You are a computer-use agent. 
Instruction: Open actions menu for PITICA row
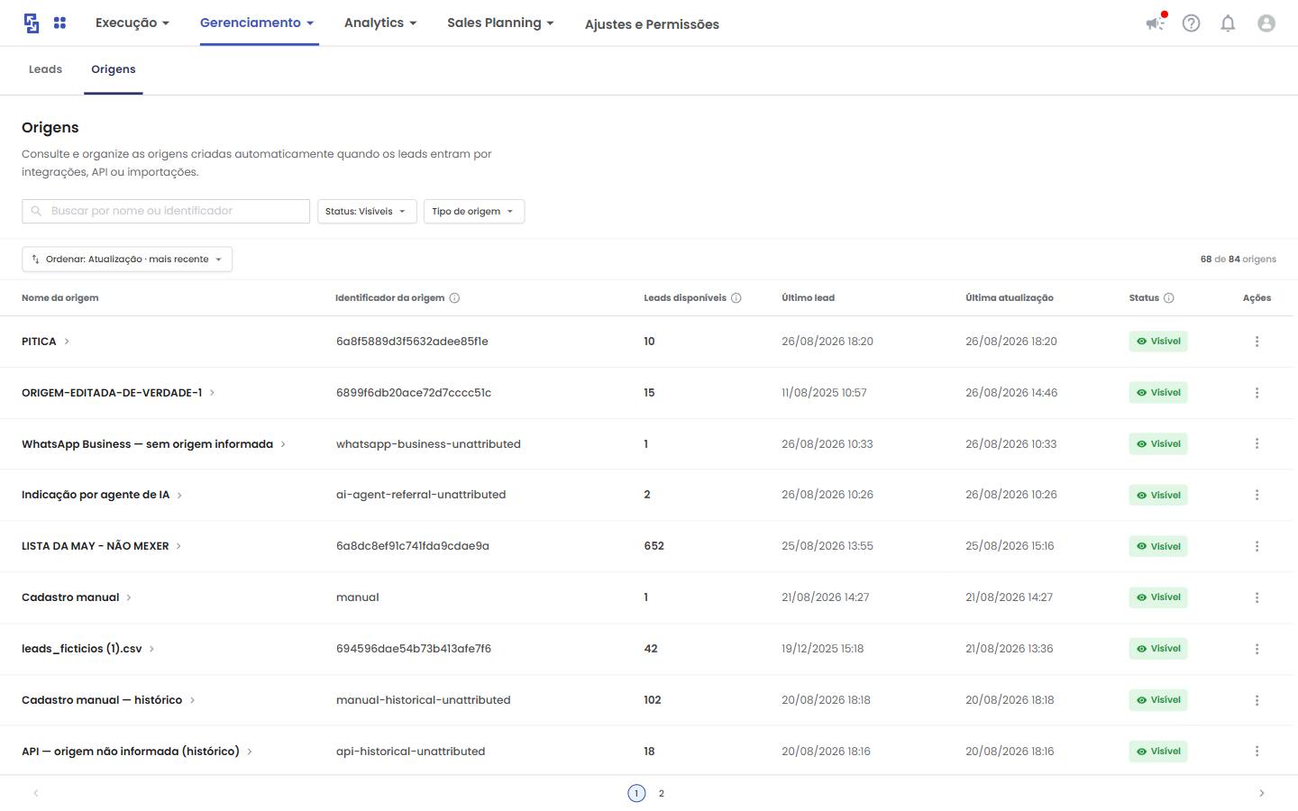[1257, 342]
